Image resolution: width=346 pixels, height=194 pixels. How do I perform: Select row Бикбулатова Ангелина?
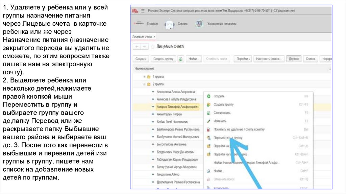171,144
